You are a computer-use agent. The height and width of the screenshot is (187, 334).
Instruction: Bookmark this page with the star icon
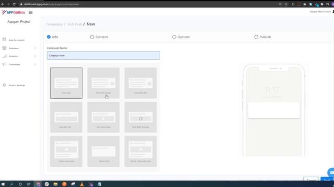coord(286,4)
